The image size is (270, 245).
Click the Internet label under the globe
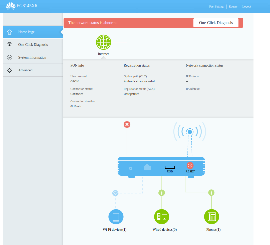[x=103, y=54]
